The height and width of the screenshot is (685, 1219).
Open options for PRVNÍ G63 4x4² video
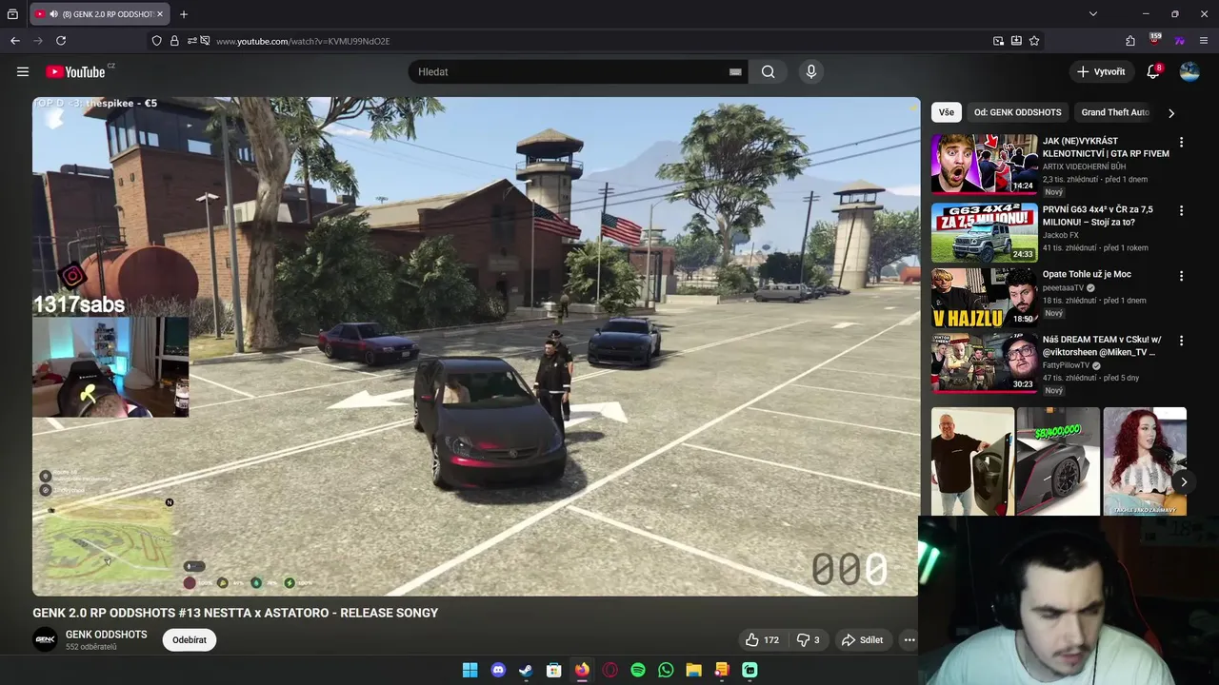[x=1181, y=210]
